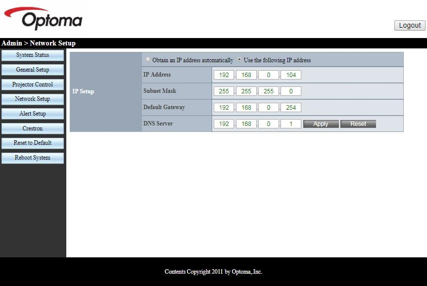Open Projector Control page
The height and width of the screenshot is (286, 427).
(33, 84)
